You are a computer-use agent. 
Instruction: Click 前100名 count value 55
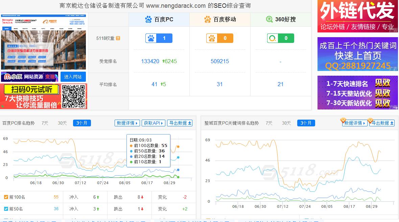[x=56, y=197]
